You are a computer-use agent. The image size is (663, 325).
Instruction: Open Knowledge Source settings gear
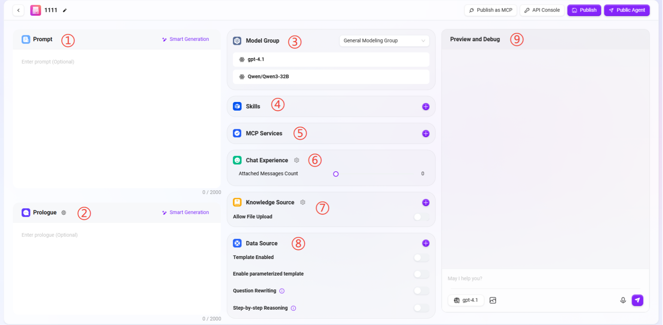click(x=303, y=202)
